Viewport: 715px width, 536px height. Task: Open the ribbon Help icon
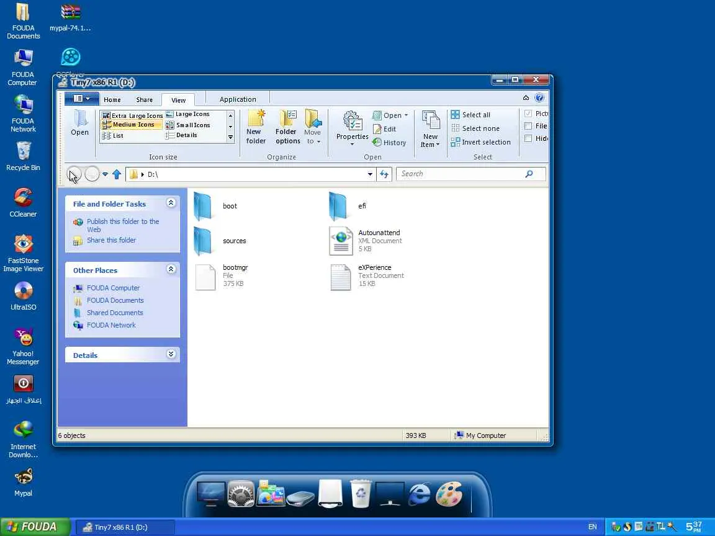click(x=539, y=97)
